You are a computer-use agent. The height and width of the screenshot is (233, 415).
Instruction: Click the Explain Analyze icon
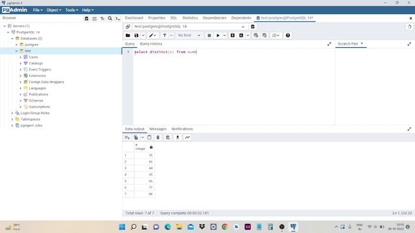click(241, 36)
